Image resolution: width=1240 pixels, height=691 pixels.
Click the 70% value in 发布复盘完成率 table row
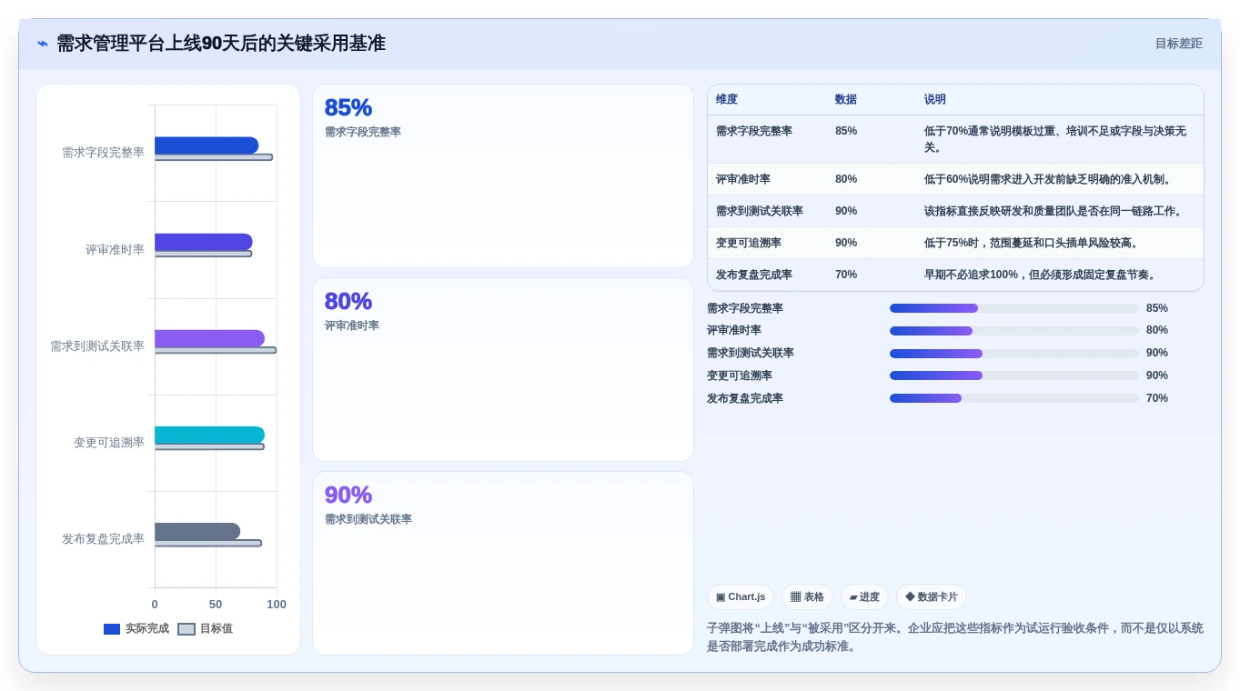(x=846, y=275)
